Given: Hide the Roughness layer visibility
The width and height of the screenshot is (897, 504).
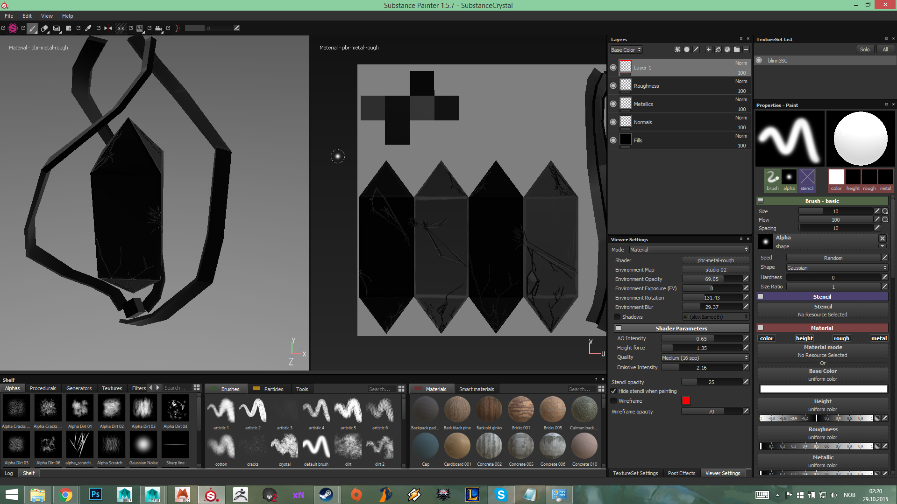Looking at the screenshot, I should (x=613, y=86).
